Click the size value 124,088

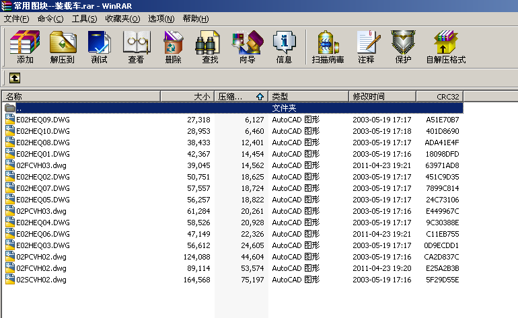[x=197, y=257]
